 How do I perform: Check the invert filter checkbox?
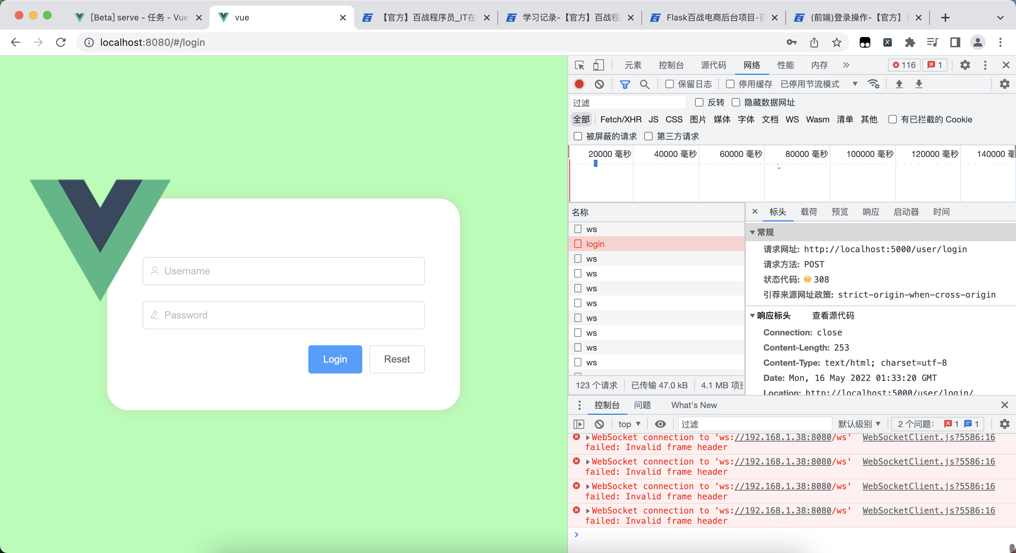[x=699, y=103]
